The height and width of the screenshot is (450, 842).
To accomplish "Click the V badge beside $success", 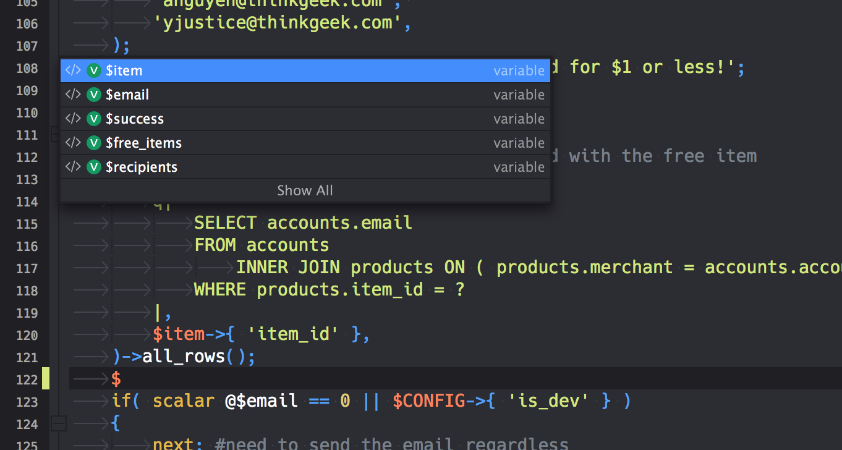I will pos(93,118).
